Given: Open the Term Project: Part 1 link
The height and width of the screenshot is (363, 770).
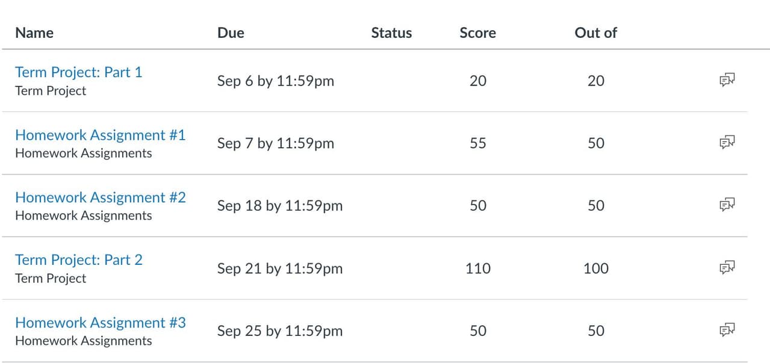Looking at the screenshot, I should (79, 72).
